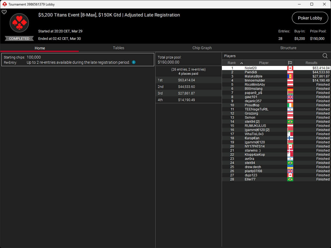This screenshot has height=248, width=331.
Task: Open the player search magnifier
Action: point(325,56)
